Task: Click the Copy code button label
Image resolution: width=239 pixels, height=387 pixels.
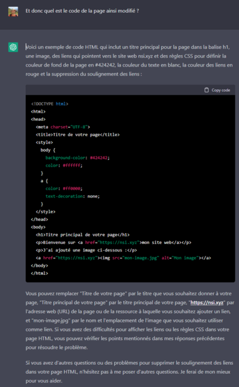Action: tap(221, 90)
